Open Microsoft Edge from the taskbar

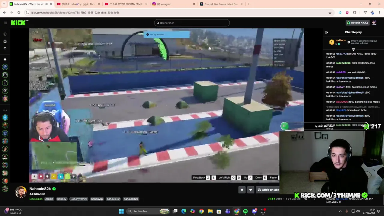184,211
